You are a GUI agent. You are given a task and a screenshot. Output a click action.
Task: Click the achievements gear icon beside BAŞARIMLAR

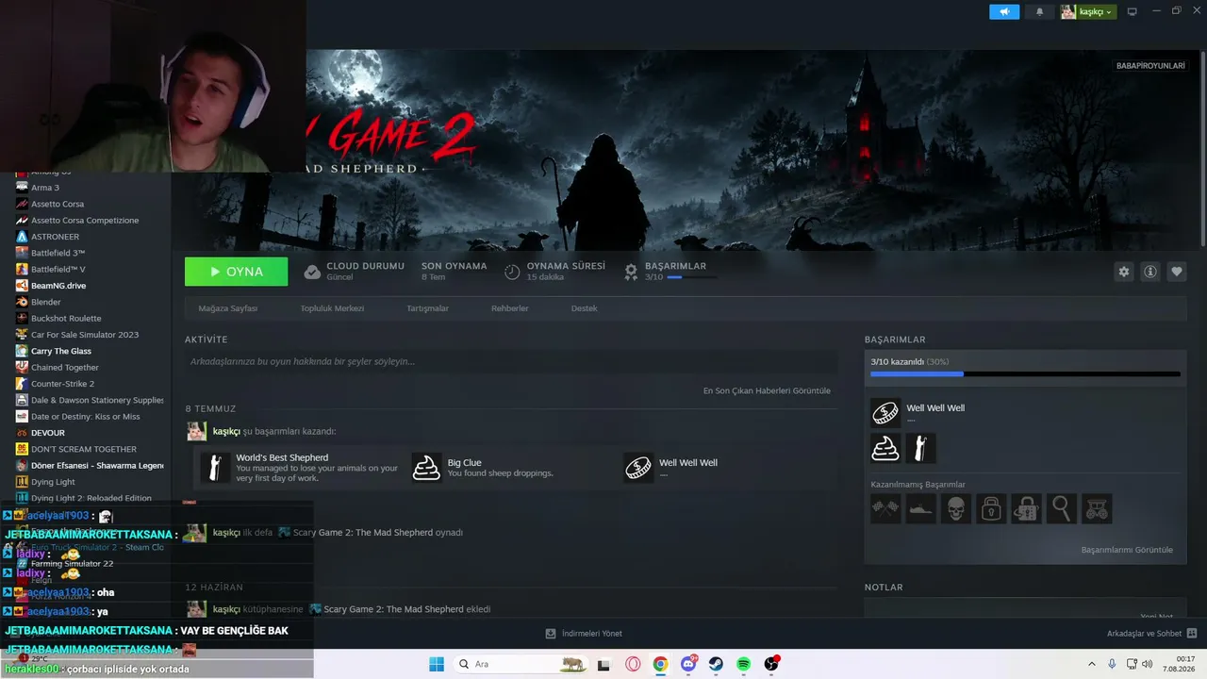(631, 272)
